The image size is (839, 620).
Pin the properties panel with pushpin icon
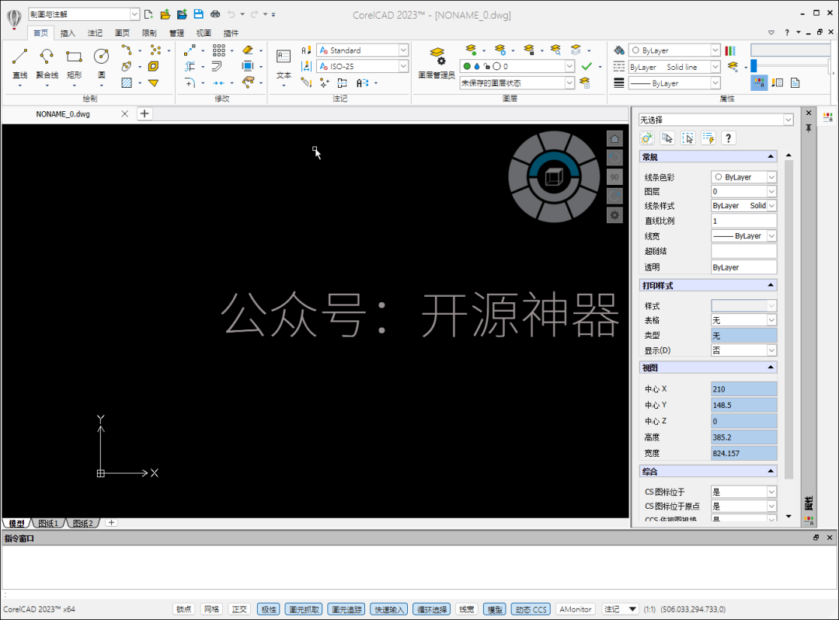pos(809,128)
